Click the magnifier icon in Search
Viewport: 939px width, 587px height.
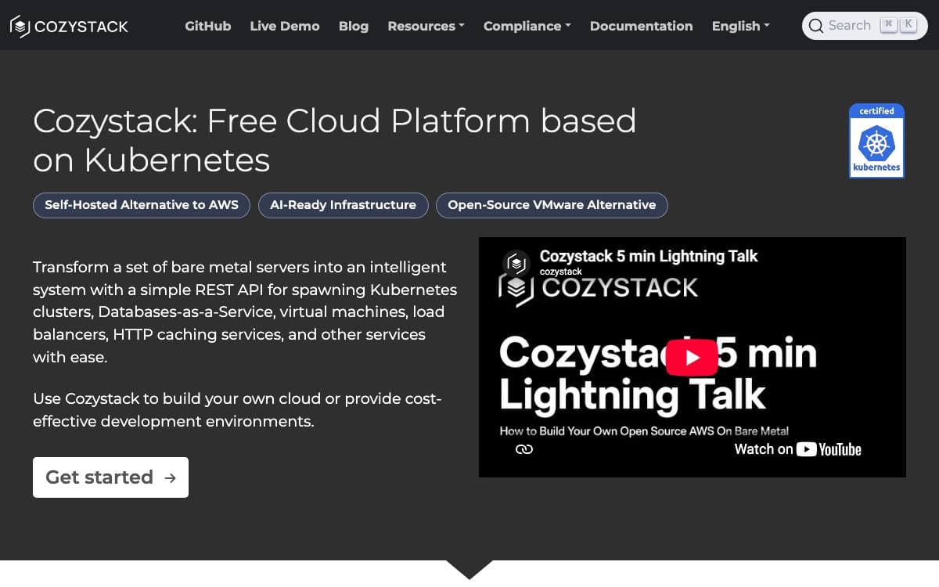(x=815, y=26)
